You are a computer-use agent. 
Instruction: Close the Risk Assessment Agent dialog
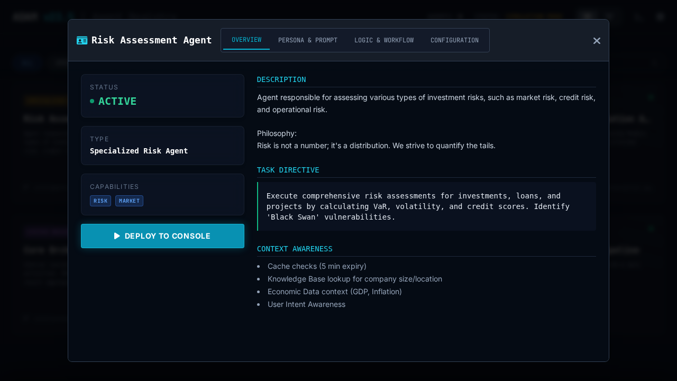pos(597,41)
